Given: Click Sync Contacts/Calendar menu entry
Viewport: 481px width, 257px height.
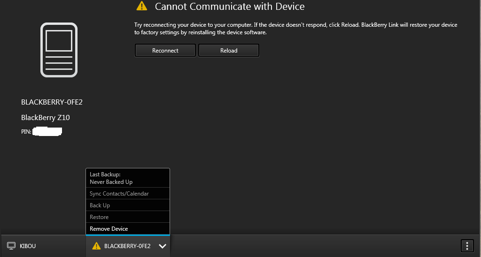Looking at the screenshot, I should pos(119,194).
